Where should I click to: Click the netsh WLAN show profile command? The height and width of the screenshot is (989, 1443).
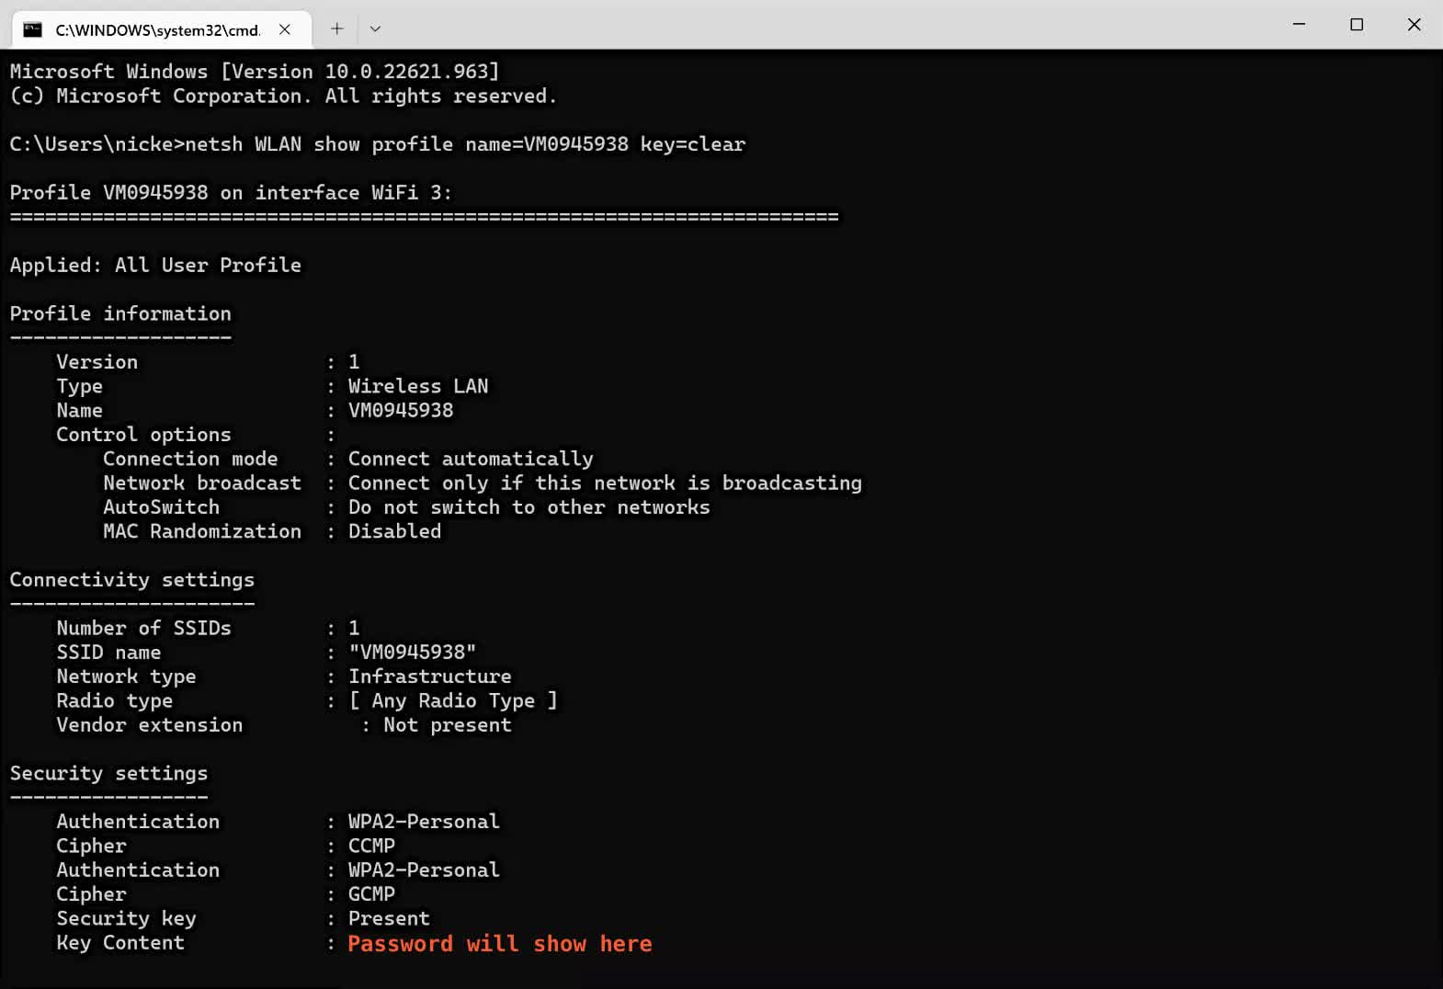click(465, 144)
